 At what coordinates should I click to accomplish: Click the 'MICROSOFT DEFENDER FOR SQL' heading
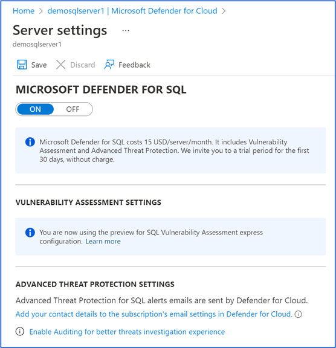click(101, 89)
